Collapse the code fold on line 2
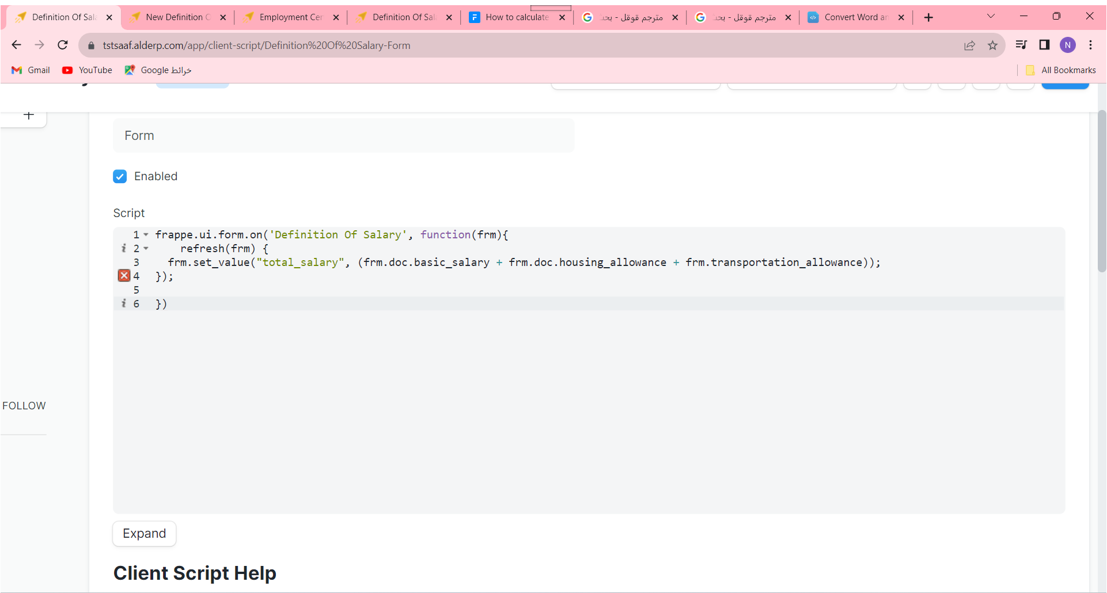Screen dimensions: 1107x593 coord(146,248)
